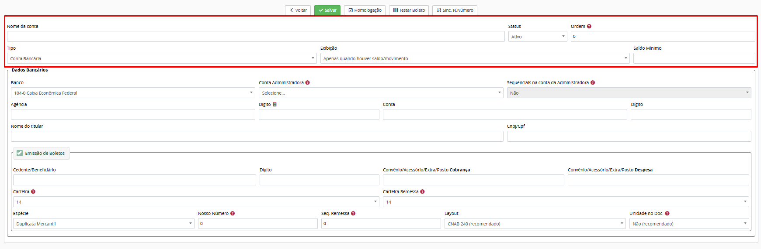Click help icon next to Seq. Remessa

(x=353, y=213)
